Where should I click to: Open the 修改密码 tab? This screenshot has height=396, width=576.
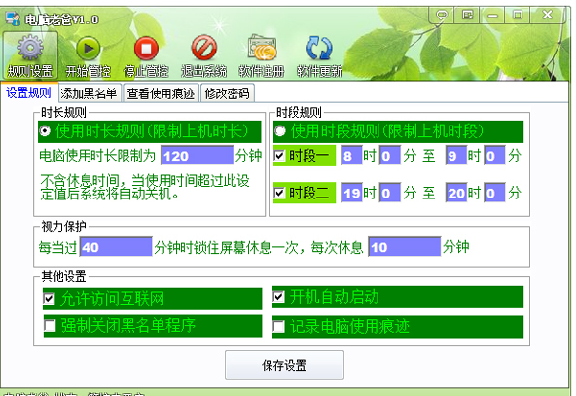(227, 93)
